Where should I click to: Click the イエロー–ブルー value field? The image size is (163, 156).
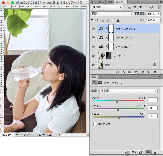click(153, 116)
